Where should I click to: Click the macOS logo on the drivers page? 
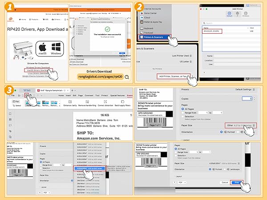[x=43, y=47]
